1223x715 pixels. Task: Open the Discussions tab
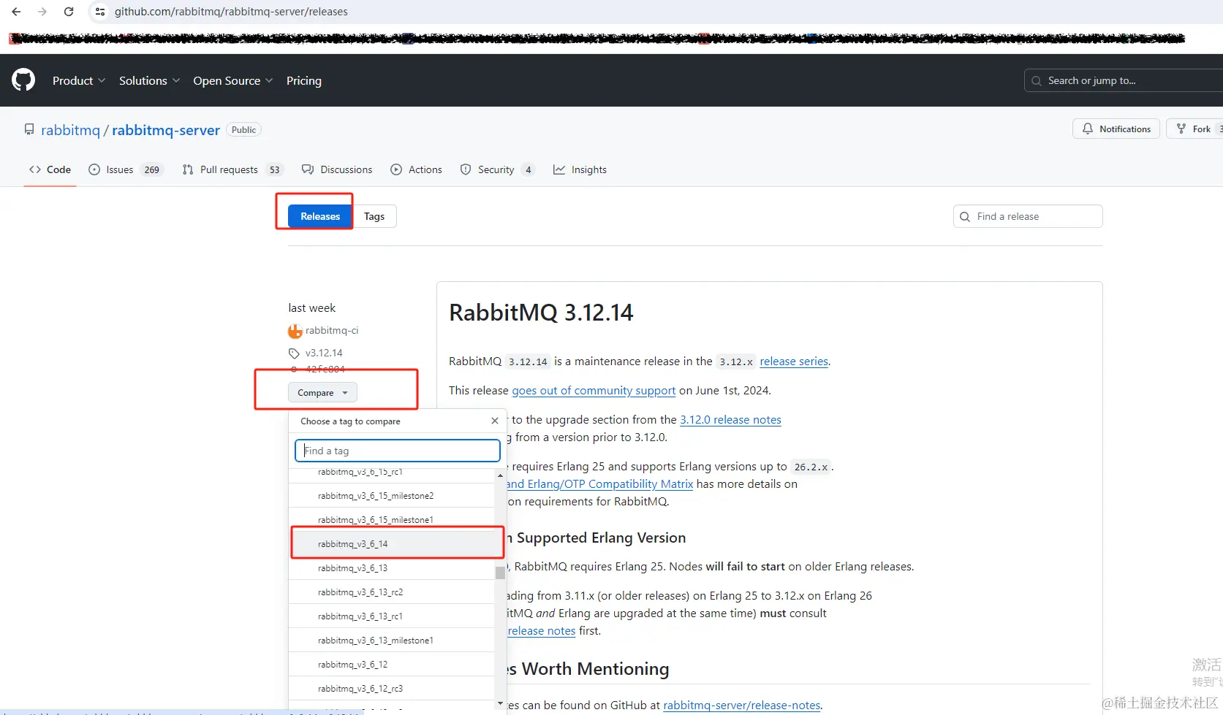pyautogui.click(x=337, y=169)
